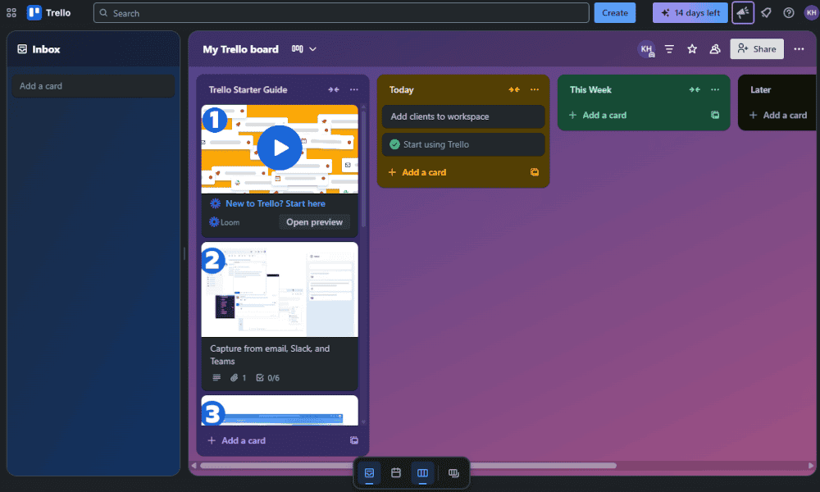Open the This Week list actions menu

[x=715, y=90]
